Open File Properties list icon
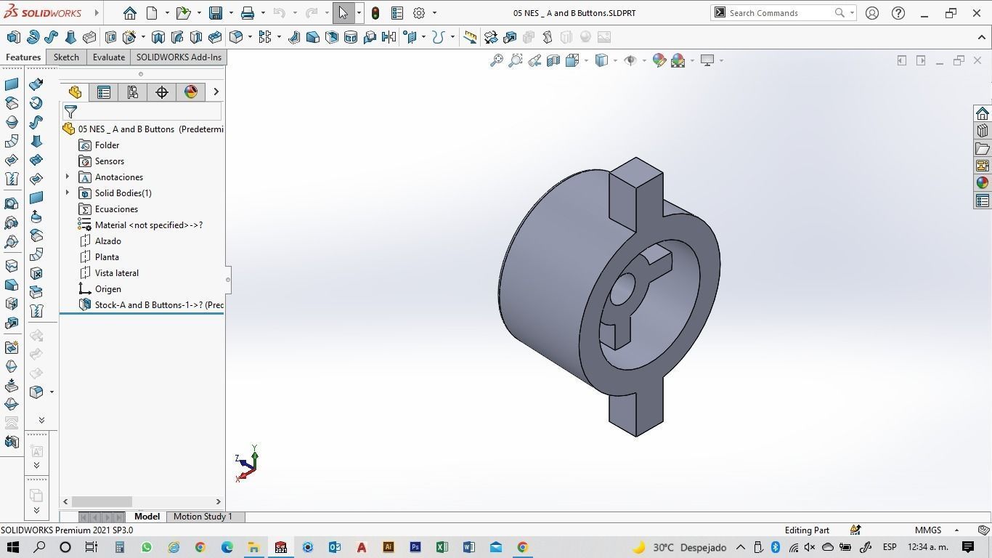This screenshot has height=558, width=992. 397,13
